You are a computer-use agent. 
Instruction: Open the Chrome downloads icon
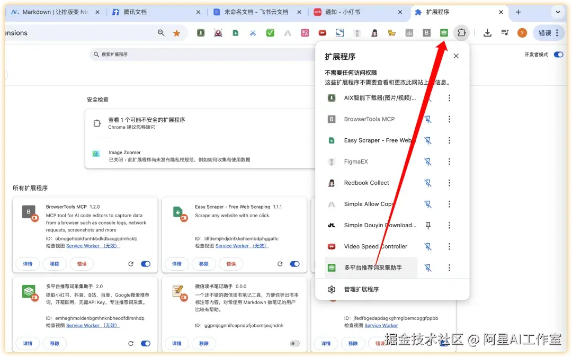click(487, 33)
